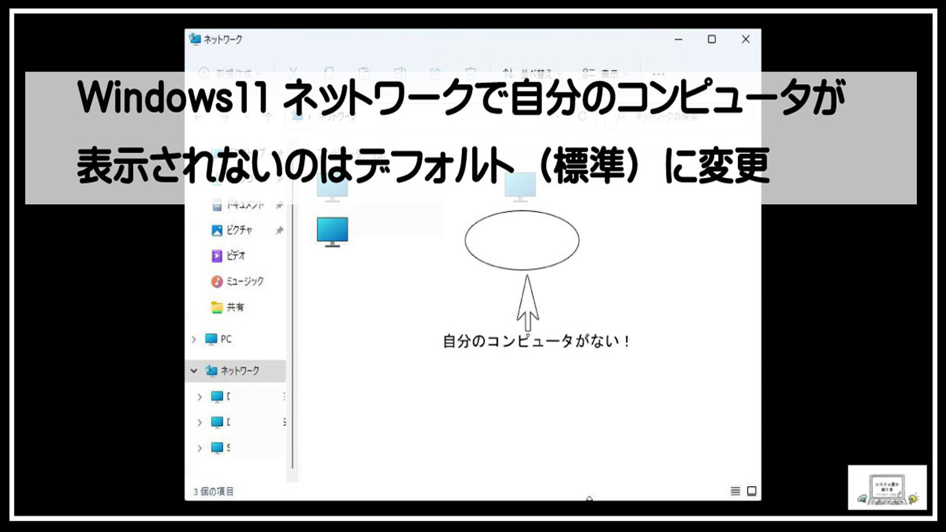Click the PC monitor icon in sidebar
Image resolution: width=946 pixels, height=532 pixels.
coord(211,339)
